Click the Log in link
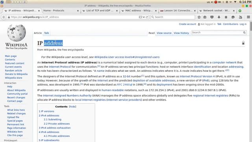 point(243,24)
